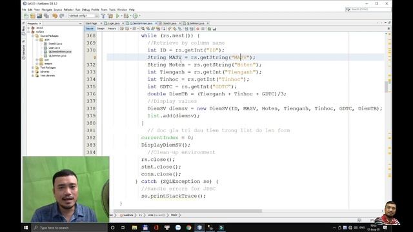
Task: Open the Run Project dropdown arrow
Action: pos(121,16)
